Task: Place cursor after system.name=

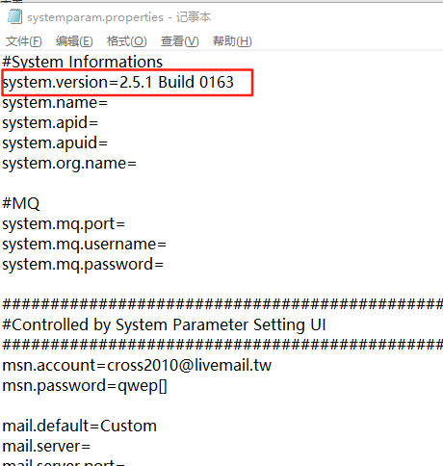Action: (x=109, y=103)
